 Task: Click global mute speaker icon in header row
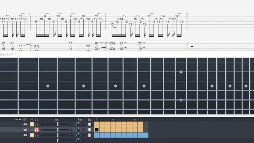(32, 120)
